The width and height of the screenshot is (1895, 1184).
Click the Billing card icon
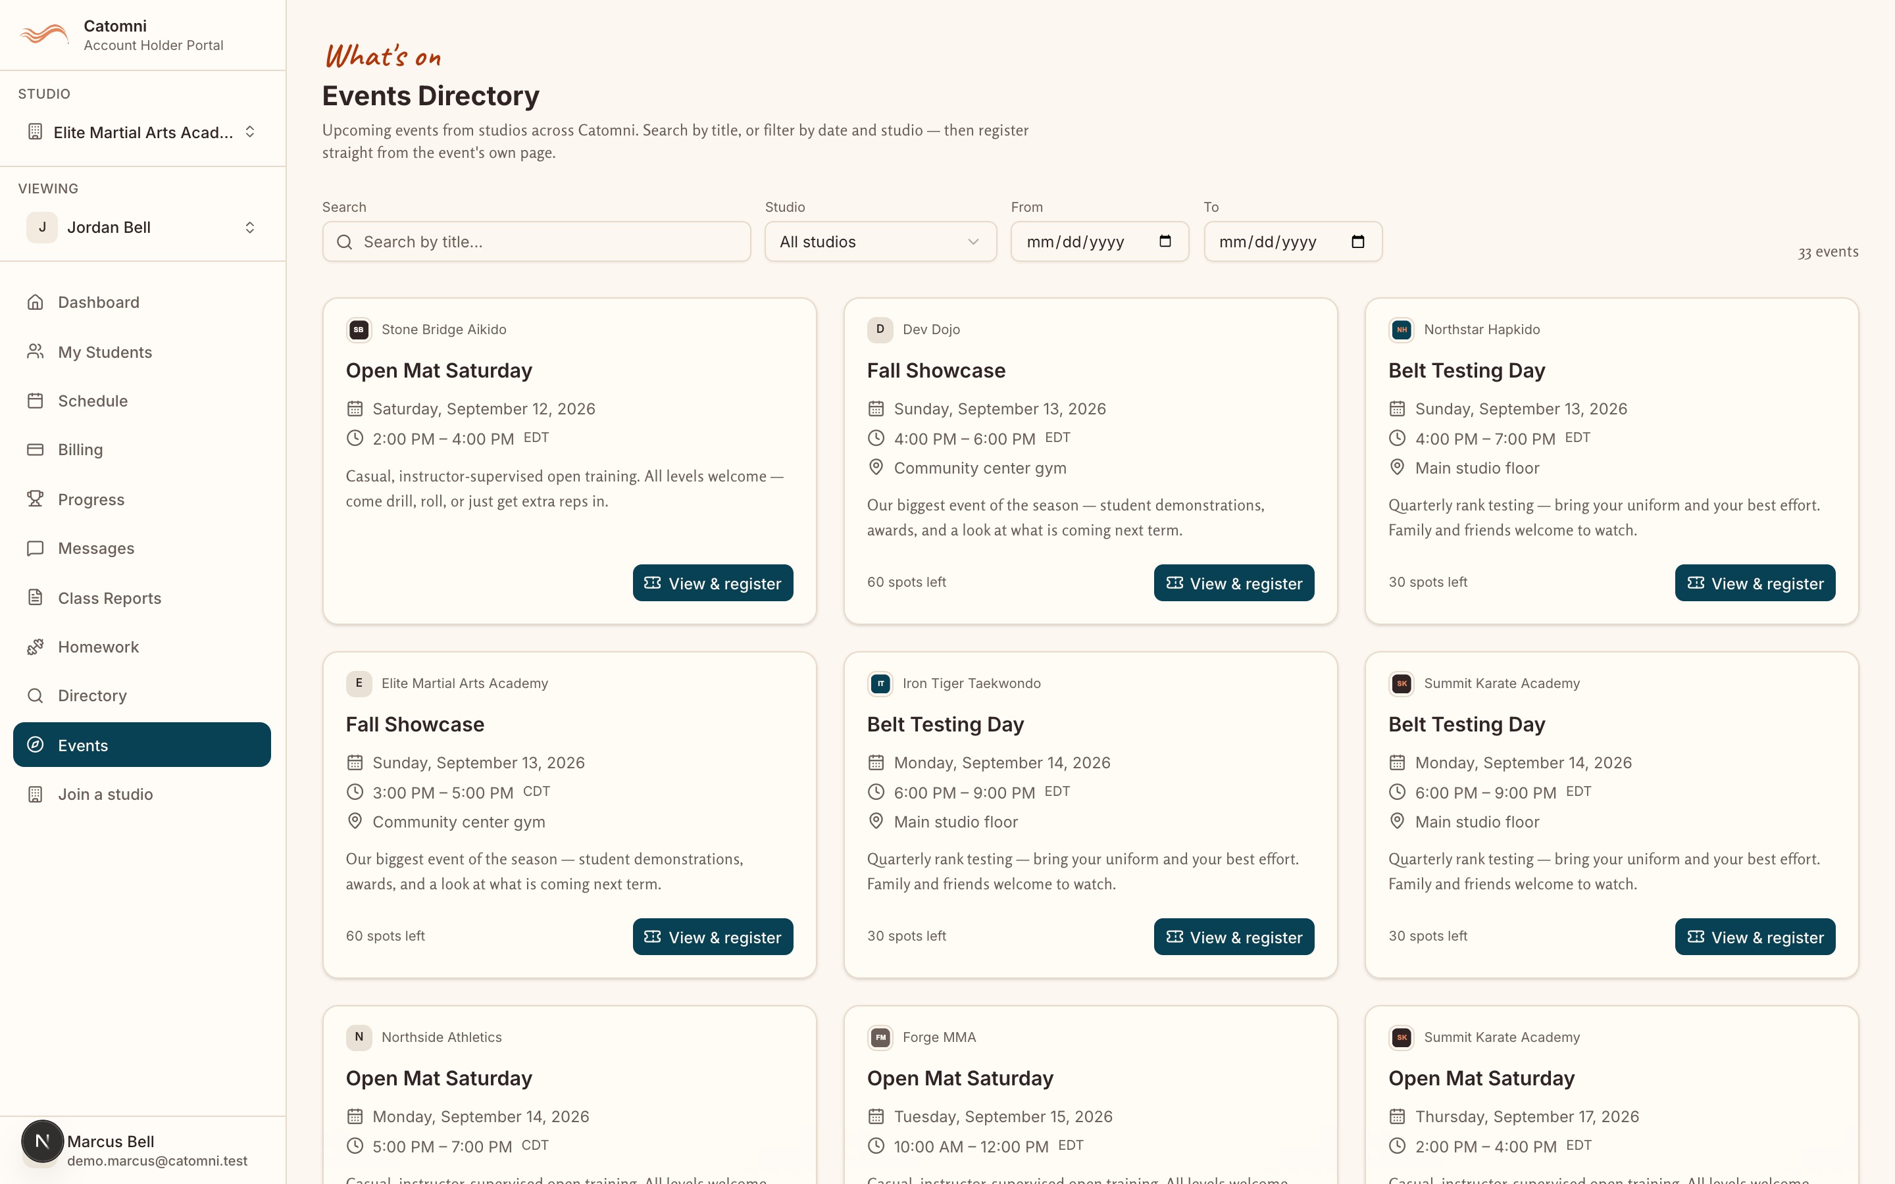(x=36, y=449)
